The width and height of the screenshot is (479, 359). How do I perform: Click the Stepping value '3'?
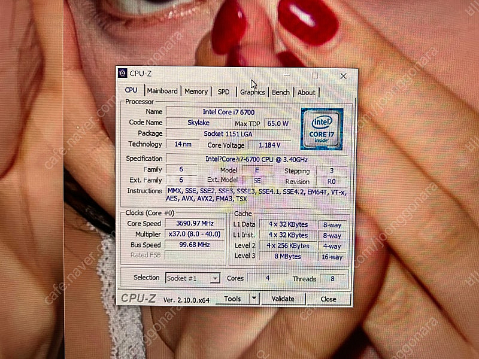(332, 171)
